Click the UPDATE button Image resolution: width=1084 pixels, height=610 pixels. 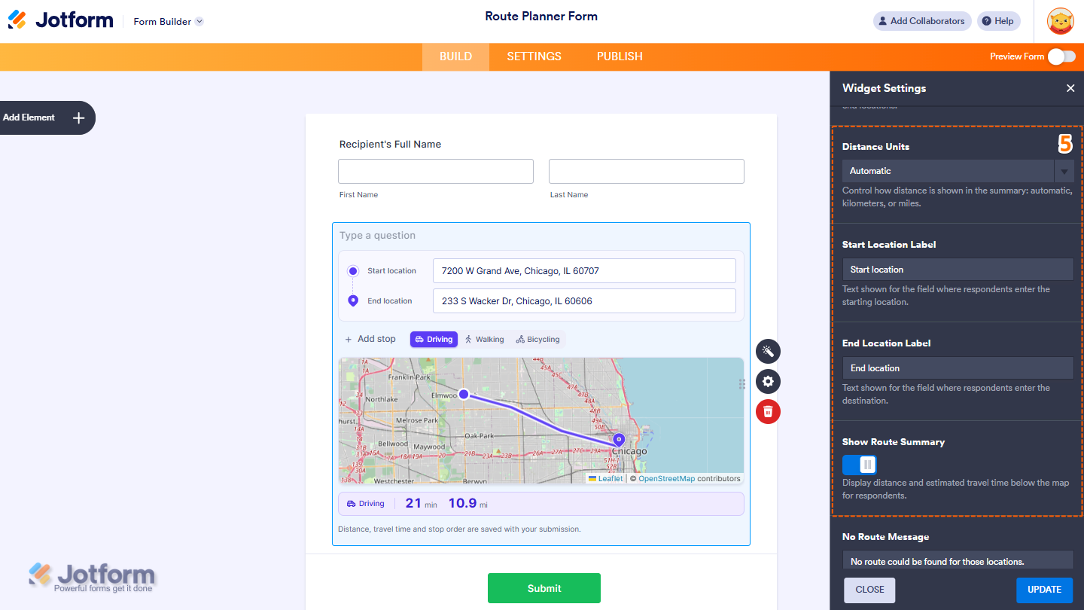[1045, 590]
